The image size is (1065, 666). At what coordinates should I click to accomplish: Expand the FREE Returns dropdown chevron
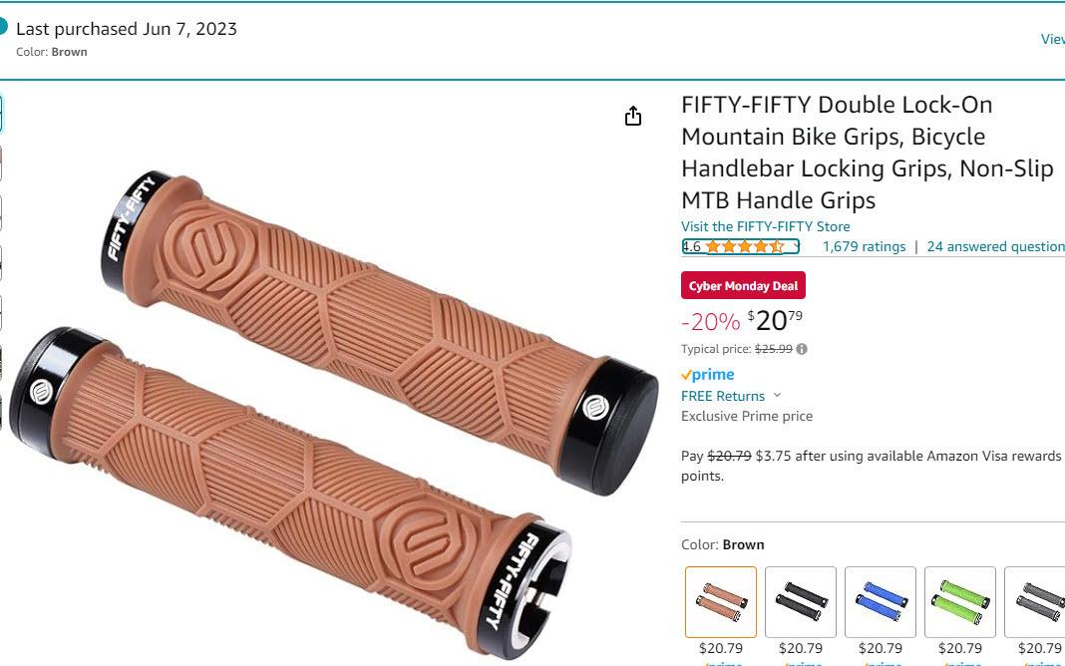(x=777, y=395)
